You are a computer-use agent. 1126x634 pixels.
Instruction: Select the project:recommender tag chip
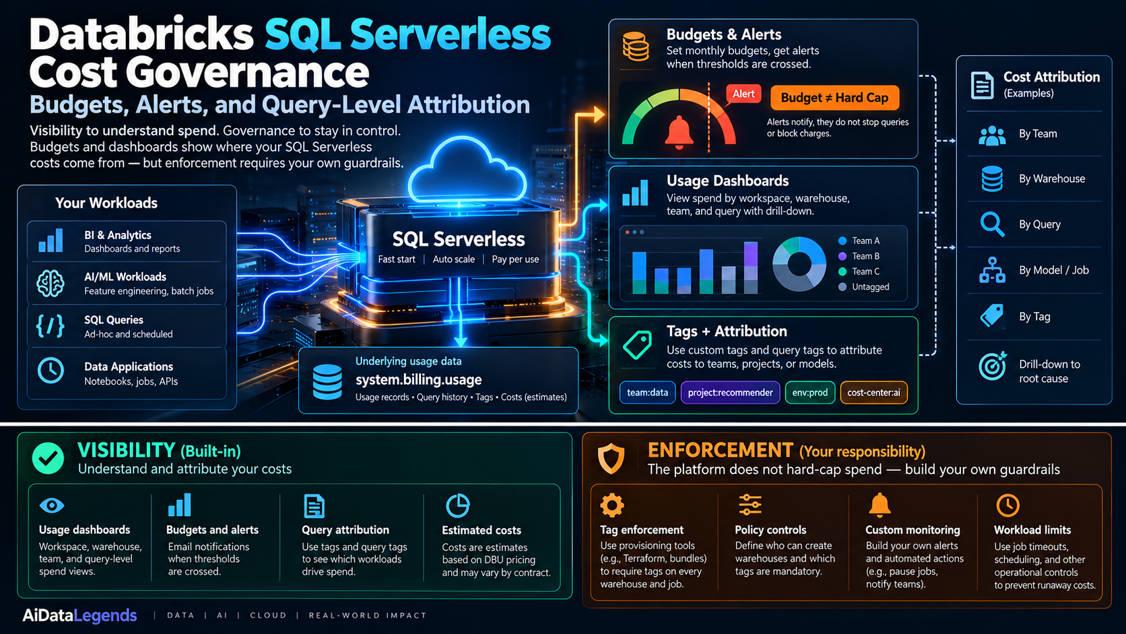click(730, 392)
